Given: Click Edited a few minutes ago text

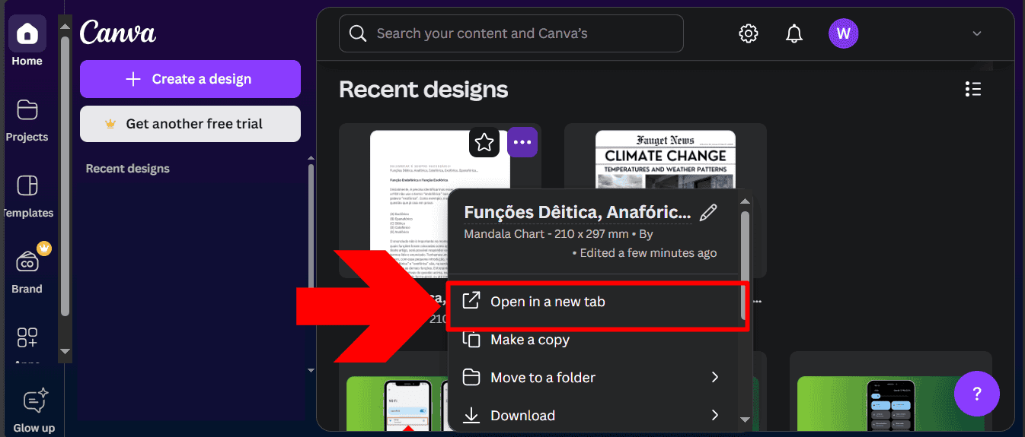Looking at the screenshot, I should (x=648, y=253).
